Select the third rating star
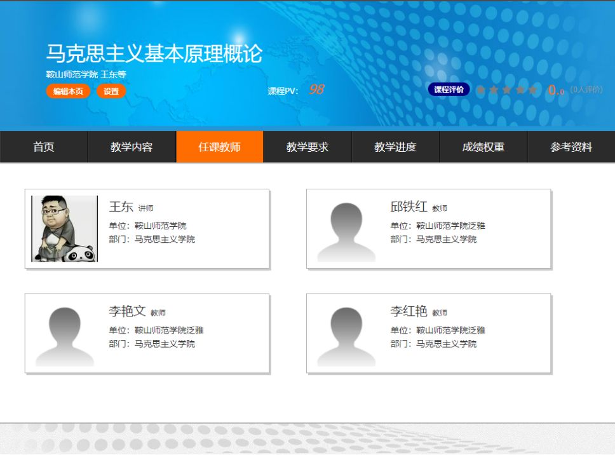Viewport: 615px width, 455px height. point(506,90)
